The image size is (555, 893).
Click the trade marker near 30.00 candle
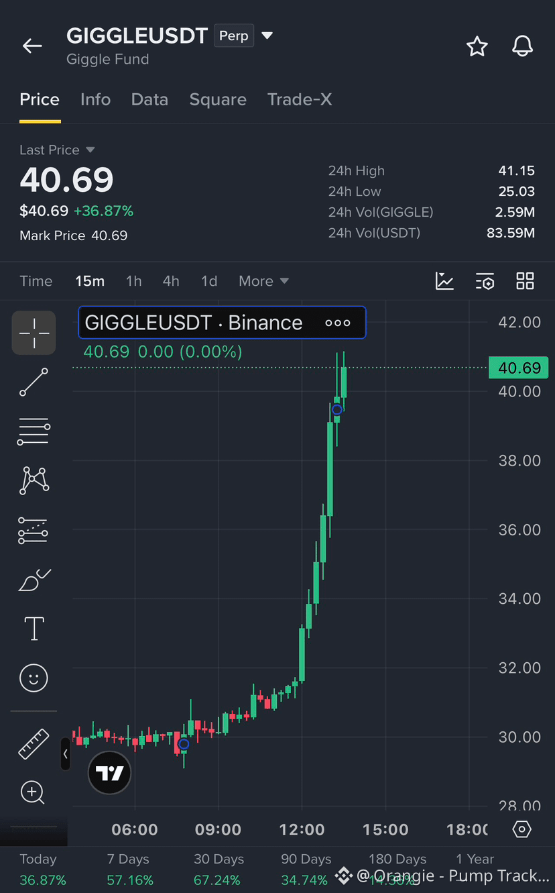184,743
